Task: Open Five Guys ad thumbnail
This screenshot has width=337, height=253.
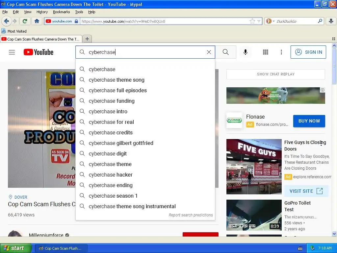Action: (x=254, y=166)
